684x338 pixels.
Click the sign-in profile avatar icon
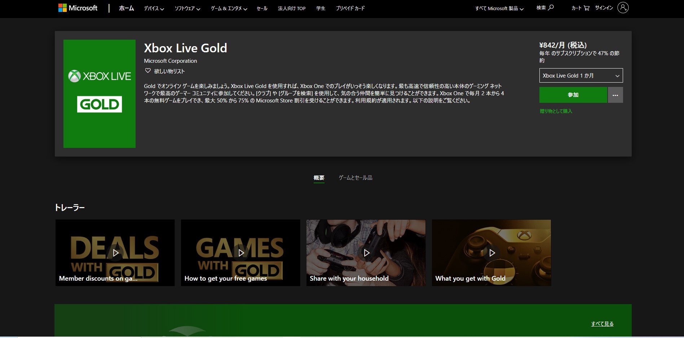623,8
